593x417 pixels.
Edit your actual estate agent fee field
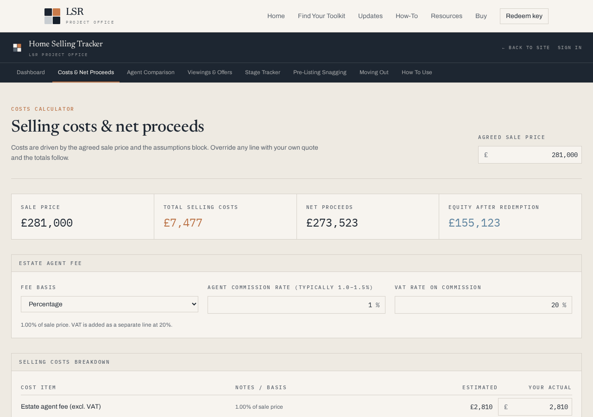(535, 407)
